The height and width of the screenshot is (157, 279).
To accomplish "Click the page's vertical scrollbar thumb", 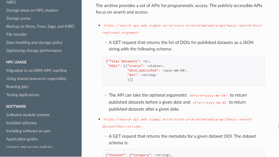I will 278,127.
